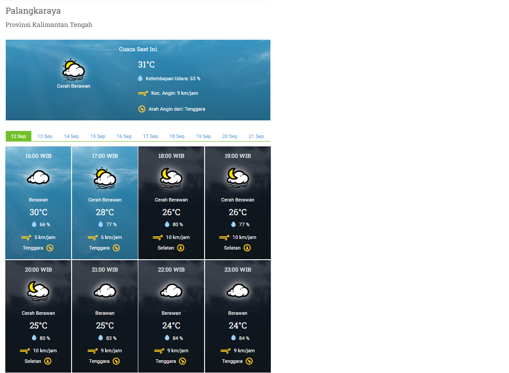Open the 21 Sep forecast tab

pos(256,136)
